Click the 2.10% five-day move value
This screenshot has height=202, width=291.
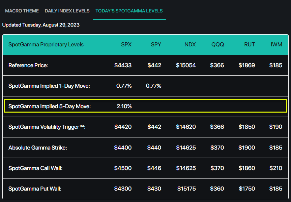124,106
